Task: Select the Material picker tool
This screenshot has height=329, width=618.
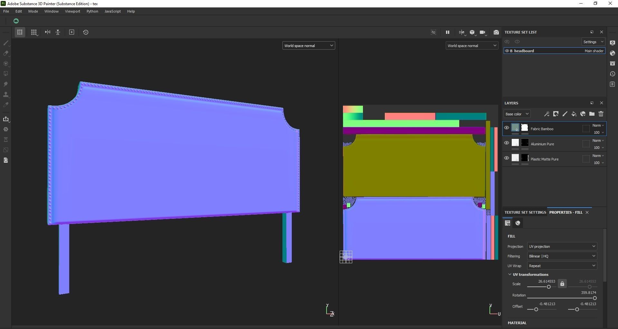Action: click(x=6, y=105)
